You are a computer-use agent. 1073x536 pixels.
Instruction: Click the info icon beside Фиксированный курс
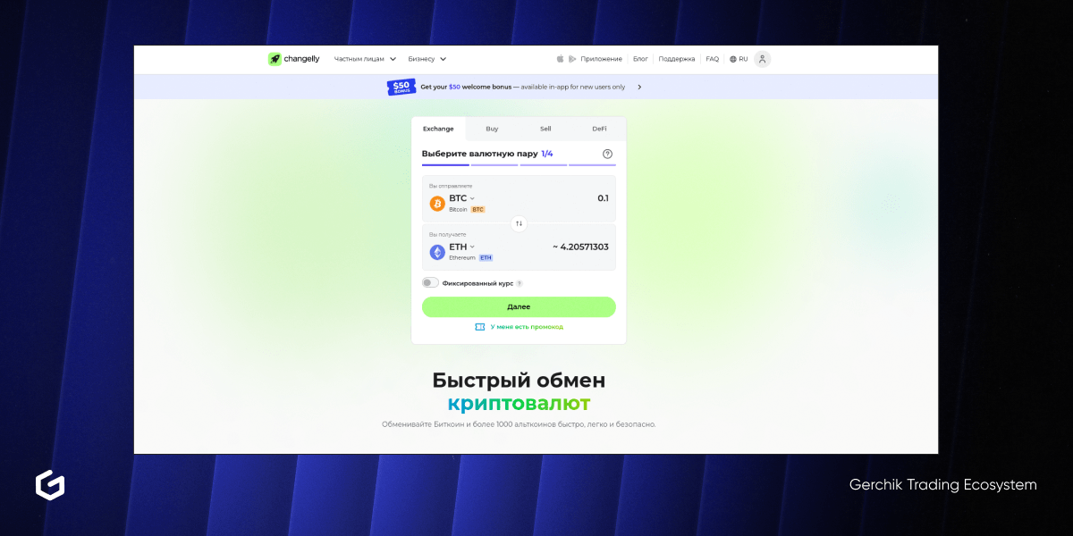click(x=520, y=283)
